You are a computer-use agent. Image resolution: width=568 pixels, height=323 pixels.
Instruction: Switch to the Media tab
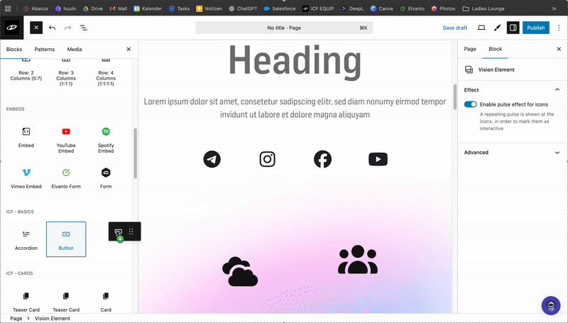click(x=75, y=49)
